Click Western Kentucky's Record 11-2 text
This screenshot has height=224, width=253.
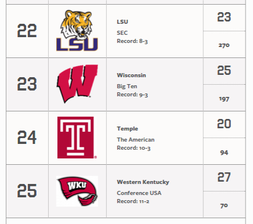(133, 201)
